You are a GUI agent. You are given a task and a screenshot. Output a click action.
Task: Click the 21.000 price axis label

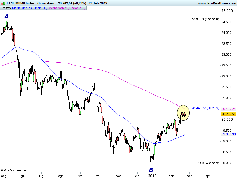click(x=226, y=98)
